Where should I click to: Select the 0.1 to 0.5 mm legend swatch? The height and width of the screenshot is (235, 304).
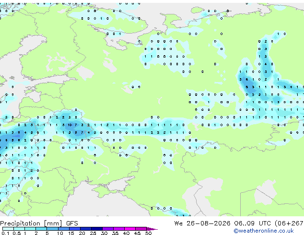[8, 229]
